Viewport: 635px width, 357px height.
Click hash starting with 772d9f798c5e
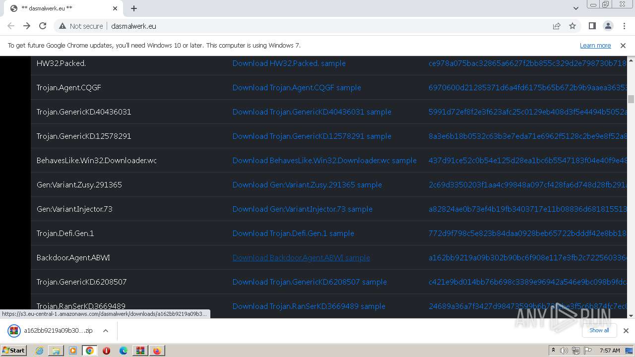tap(528, 233)
